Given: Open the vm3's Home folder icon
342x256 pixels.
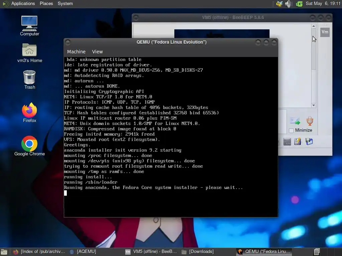Looking at the screenshot, I should (x=30, y=53).
